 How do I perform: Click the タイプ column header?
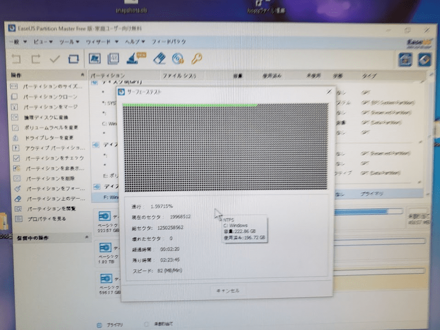[369, 76]
